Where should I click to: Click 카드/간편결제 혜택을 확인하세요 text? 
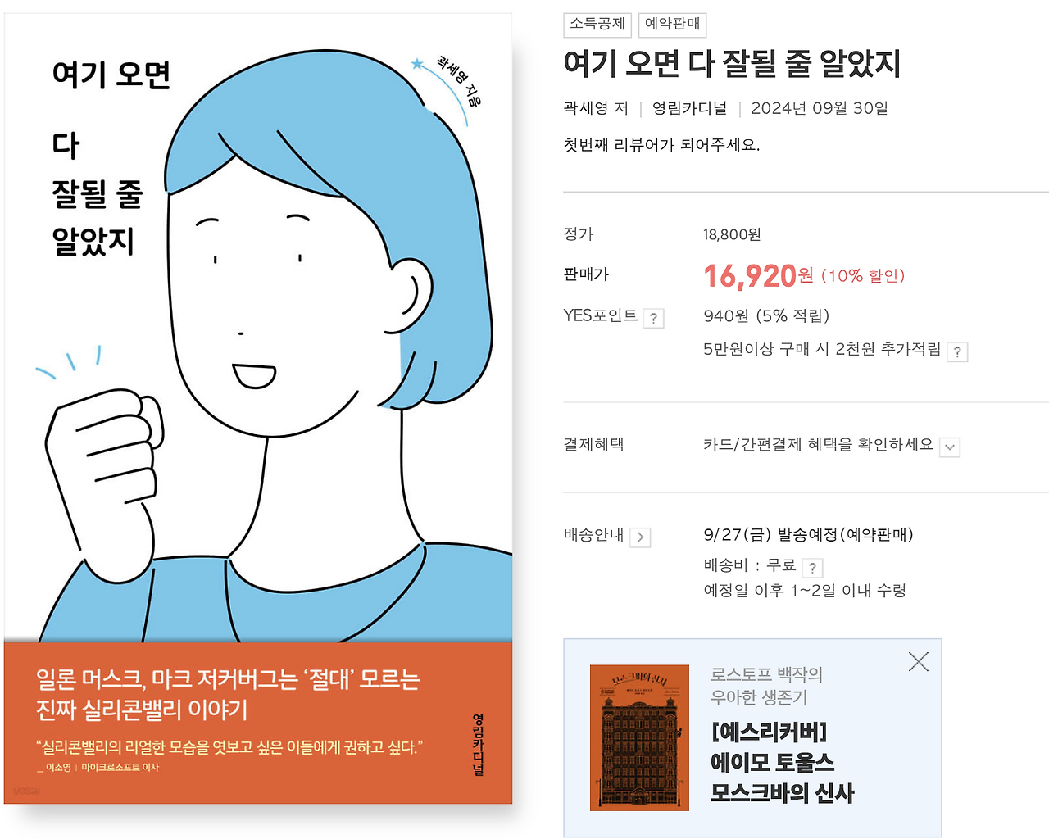(x=818, y=444)
